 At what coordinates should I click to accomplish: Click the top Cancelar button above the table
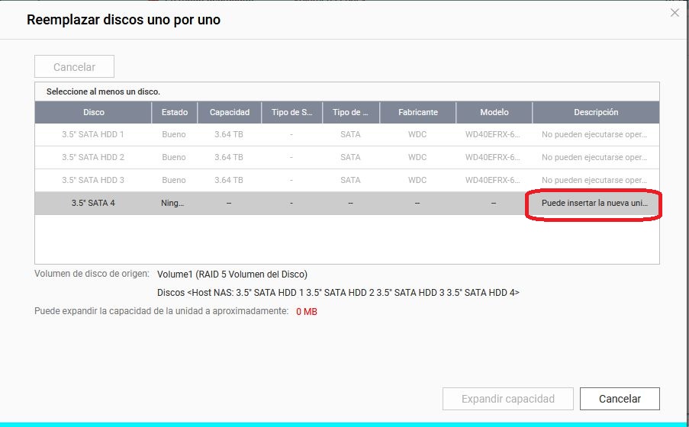click(x=74, y=67)
